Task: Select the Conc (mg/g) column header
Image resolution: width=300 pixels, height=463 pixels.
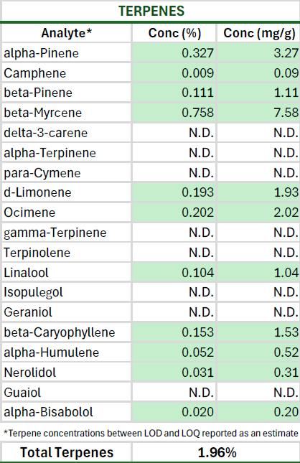Action: tap(258, 33)
